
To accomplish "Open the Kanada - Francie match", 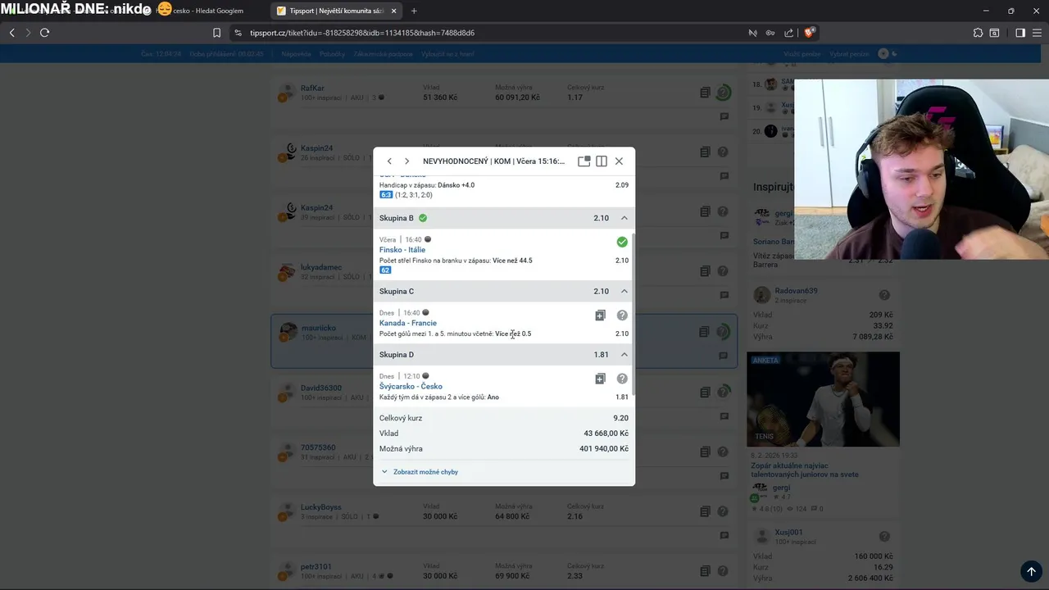I will coord(407,323).
